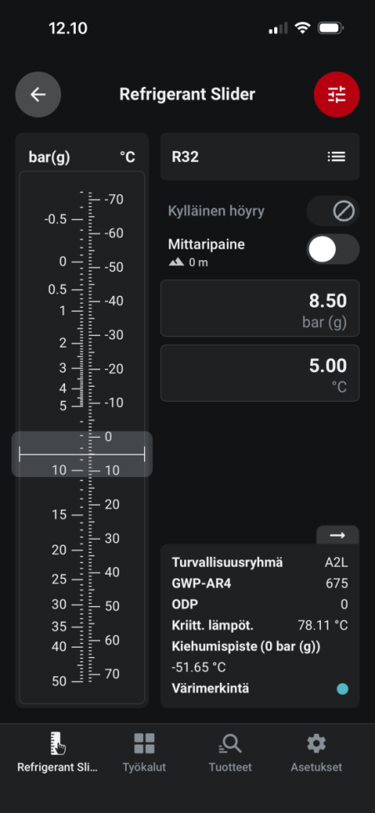Viewport: 375px width, 813px height.
Task: Toggle the disabled Kylläinen höyry switch
Action: coord(333,211)
